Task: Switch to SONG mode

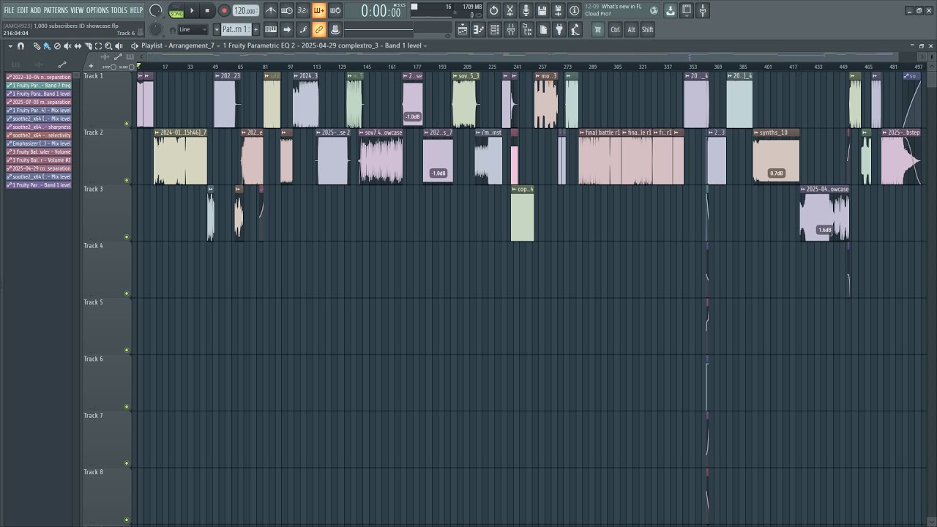Action: click(x=176, y=14)
